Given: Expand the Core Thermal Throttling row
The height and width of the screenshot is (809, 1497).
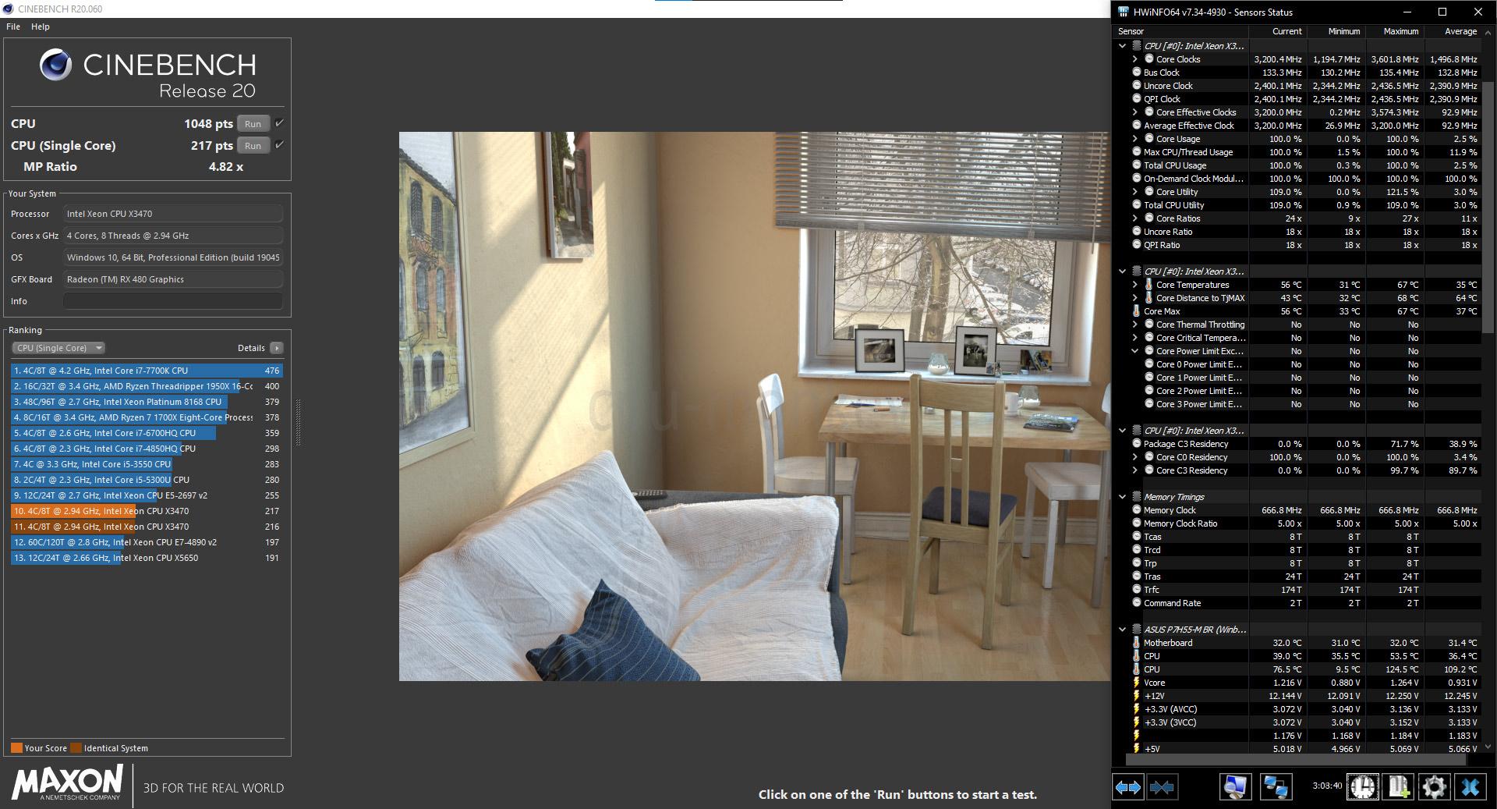Looking at the screenshot, I should click(x=1135, y=325).
